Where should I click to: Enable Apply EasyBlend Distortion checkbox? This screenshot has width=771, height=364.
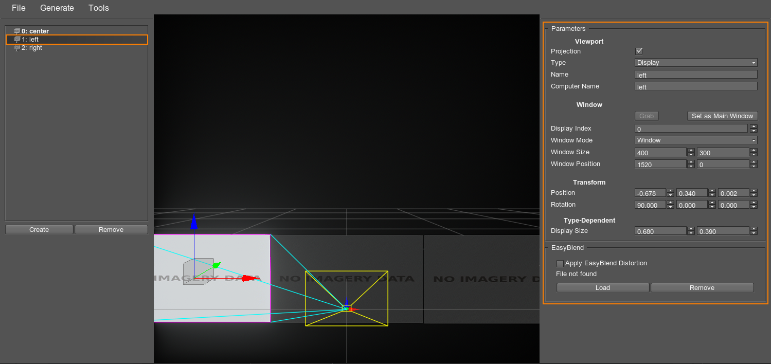[560, 263]
